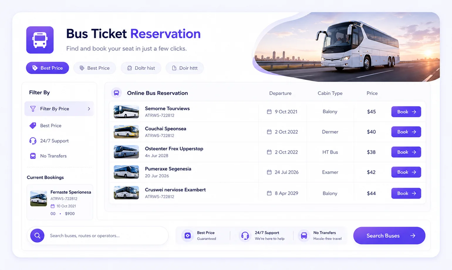Click the Best Price Guaranteed badge icon
Image resolution: width=452 pixels, height=270 pixels.
click(x=188, y=236)
